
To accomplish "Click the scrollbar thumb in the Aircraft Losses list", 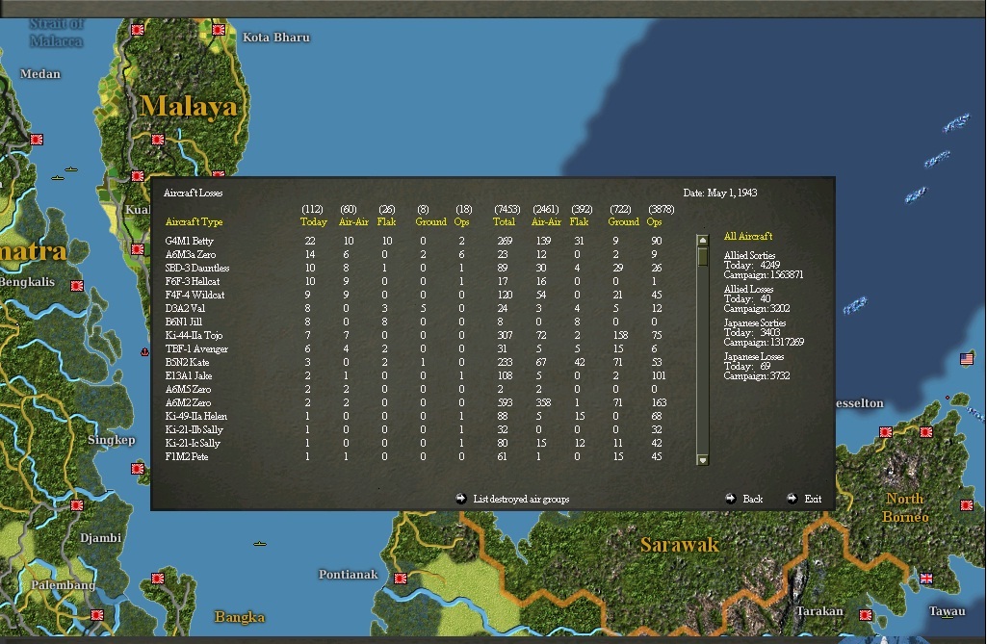I will (703, 256).
